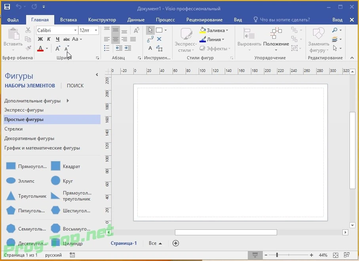Screen dimensions: 359x261
Task: Decrease font size with A down icon
Action: click(x=66, y=48)
